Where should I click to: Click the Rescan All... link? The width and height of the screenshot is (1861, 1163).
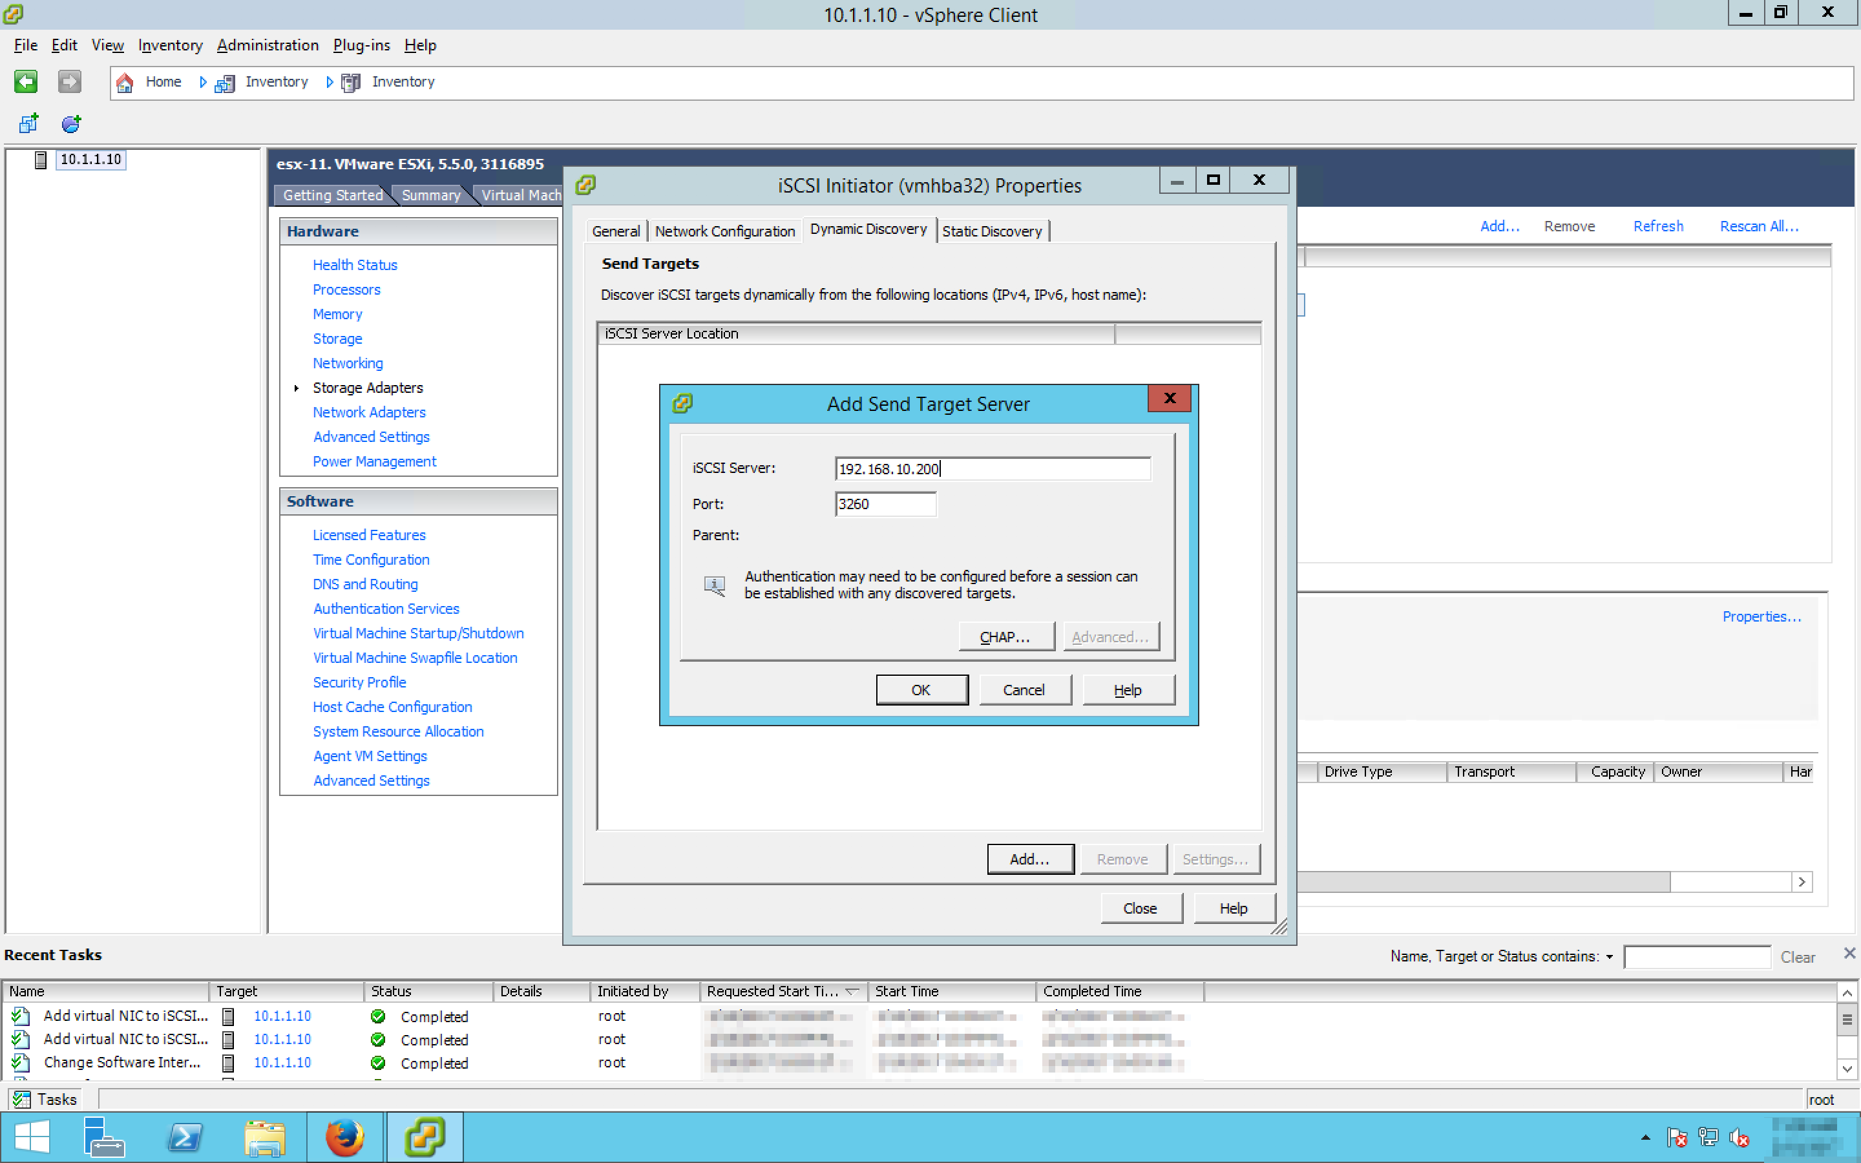tap(1759, 226)
